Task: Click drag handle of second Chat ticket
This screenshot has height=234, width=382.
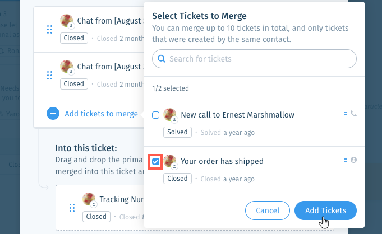Action: coord(49,76)
